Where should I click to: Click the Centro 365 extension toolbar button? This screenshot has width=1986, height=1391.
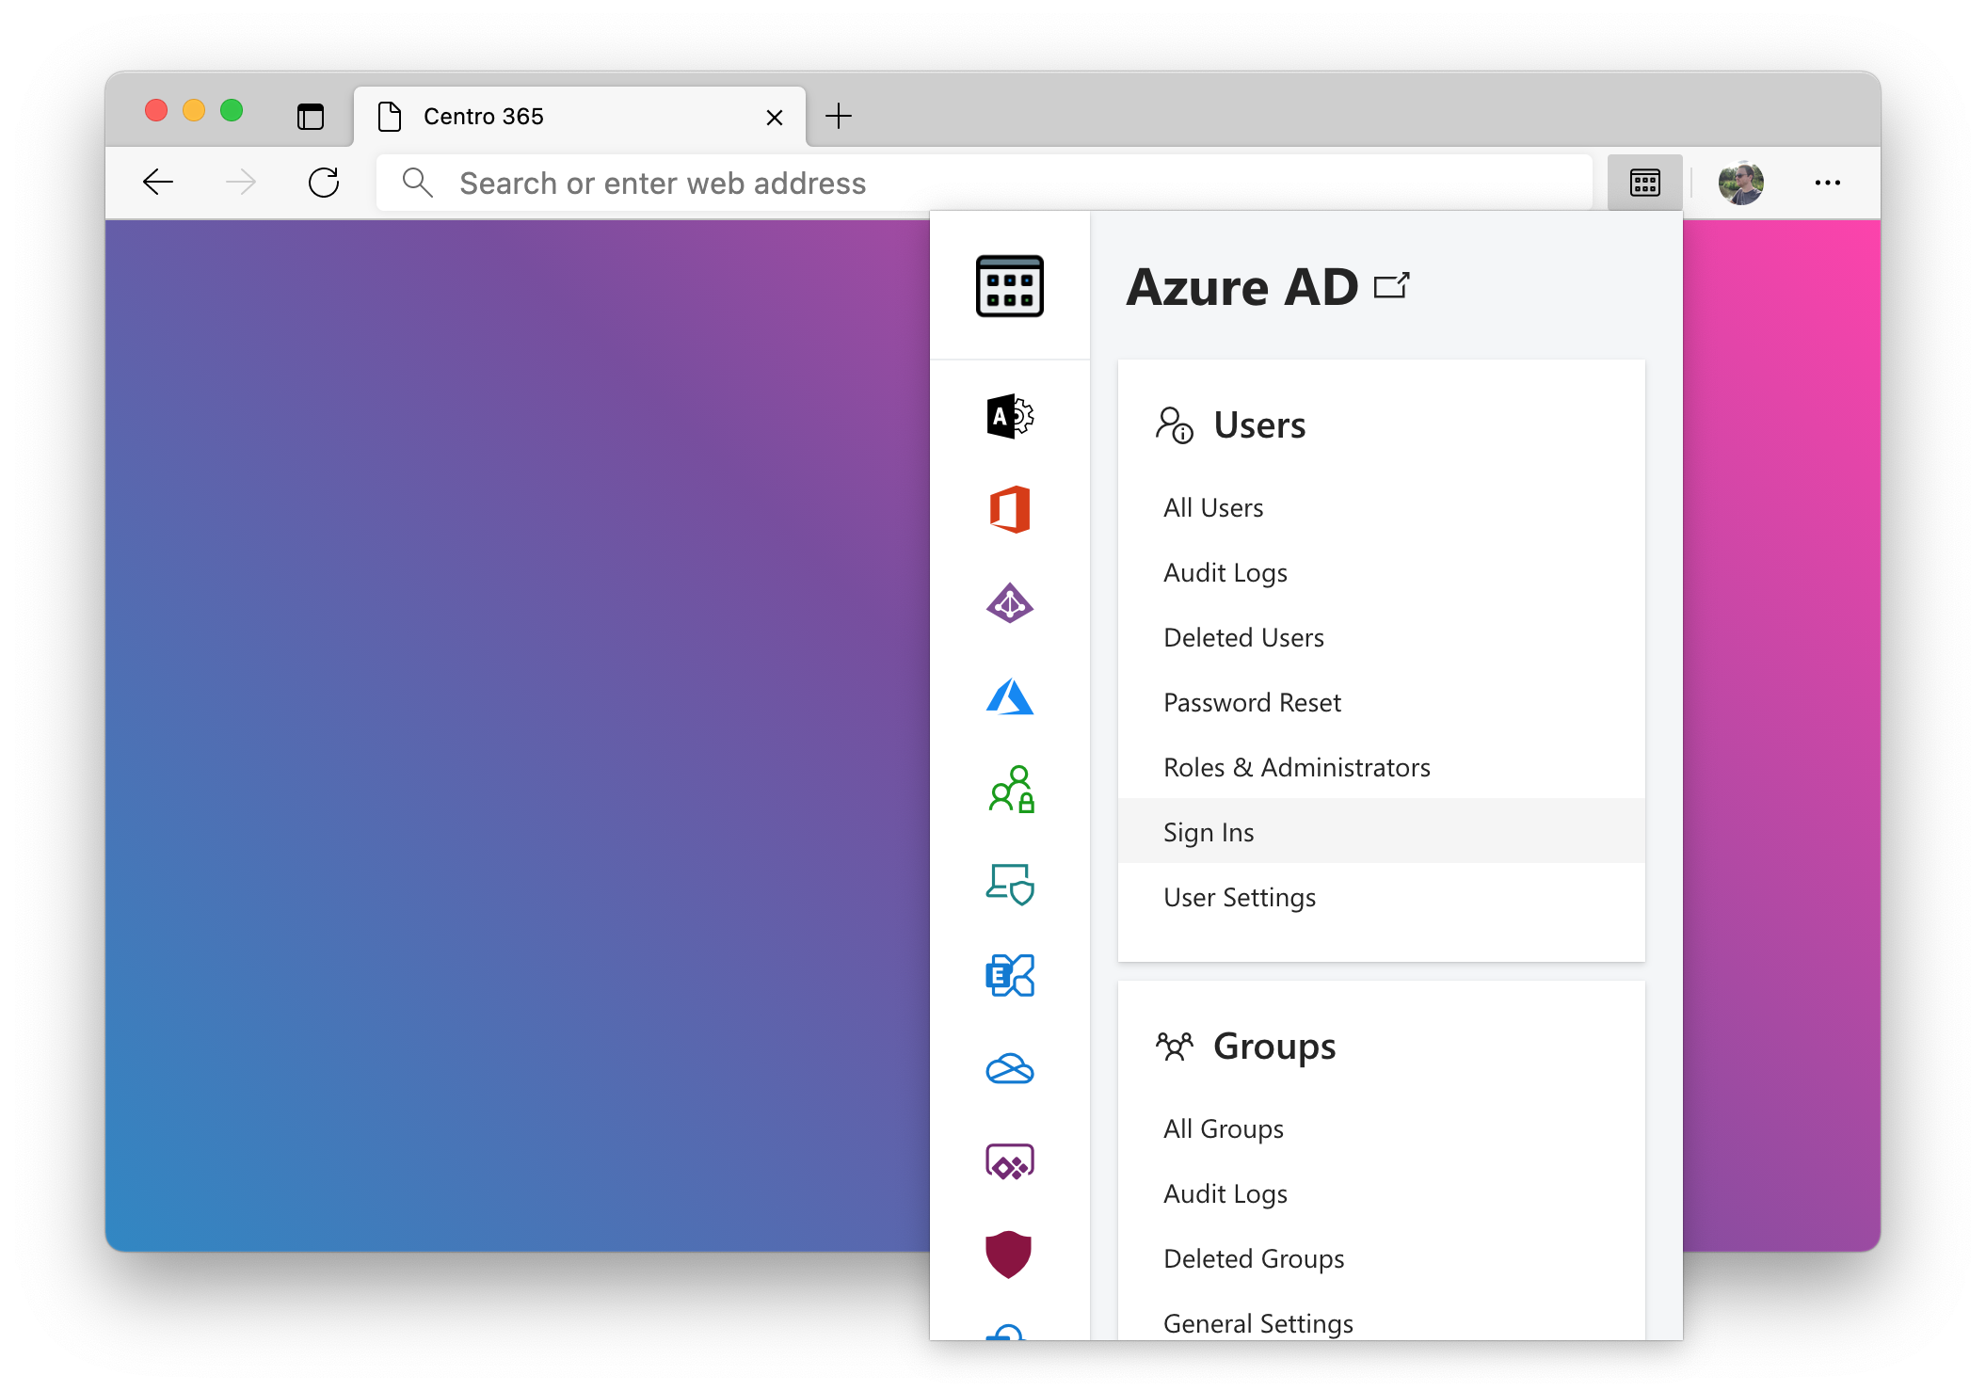(x=1644, y=183)
